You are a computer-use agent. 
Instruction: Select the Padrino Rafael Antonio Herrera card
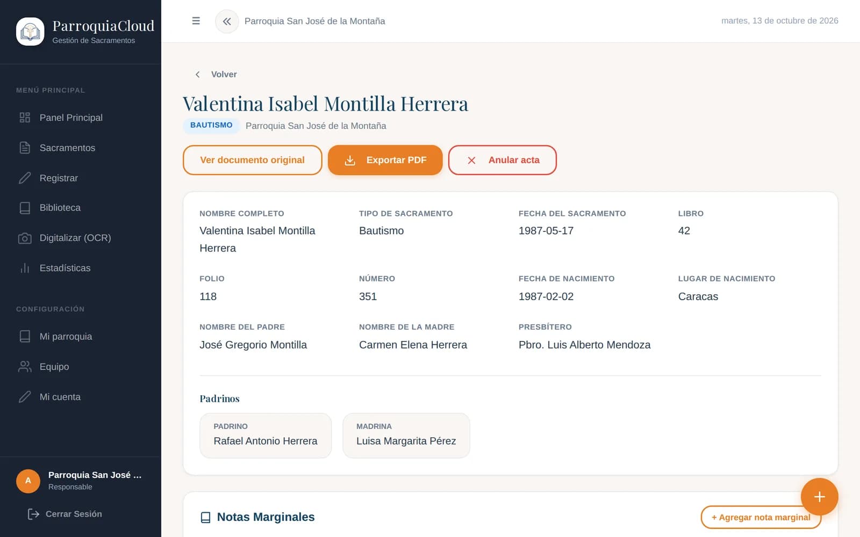coord(266,436)
